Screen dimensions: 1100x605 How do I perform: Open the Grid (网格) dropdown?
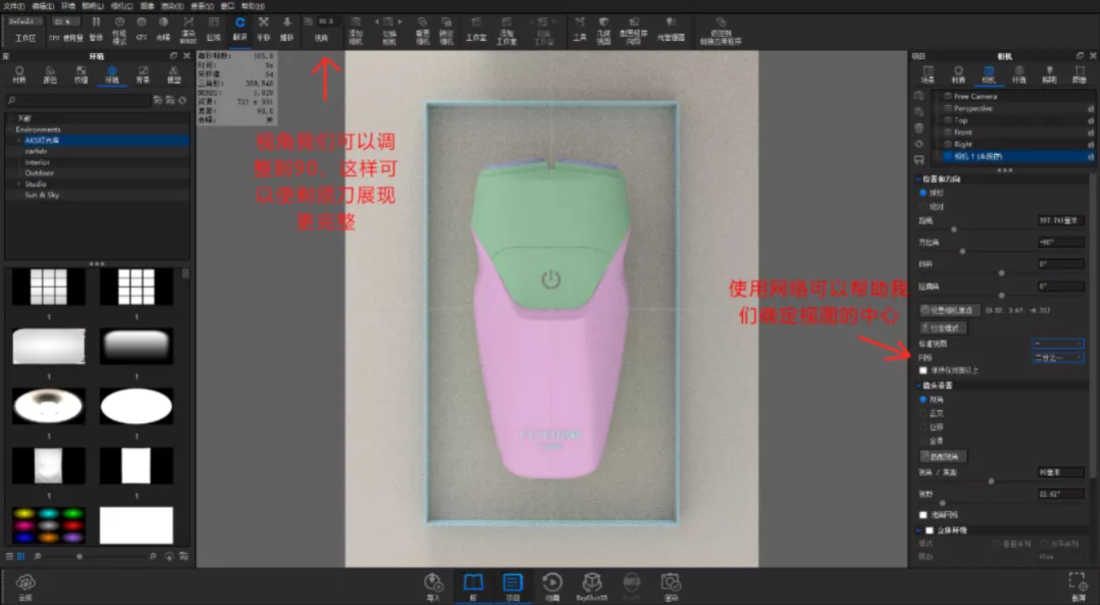coord(1058,357)
